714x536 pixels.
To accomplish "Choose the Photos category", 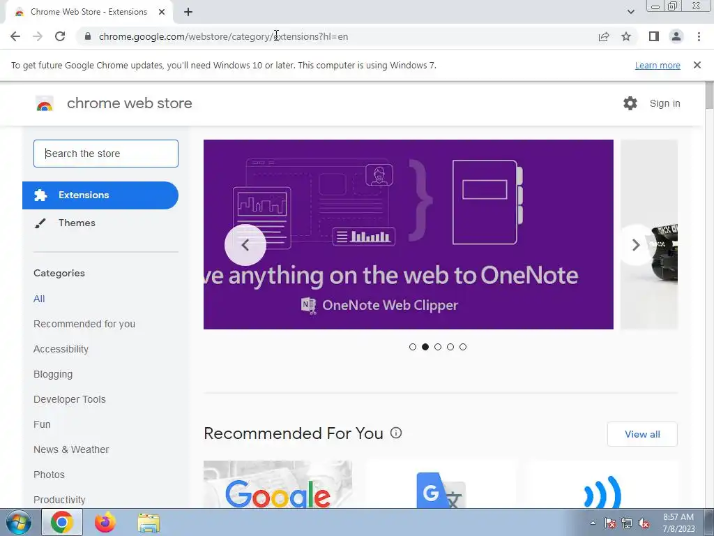I will (x=50, y=475).
